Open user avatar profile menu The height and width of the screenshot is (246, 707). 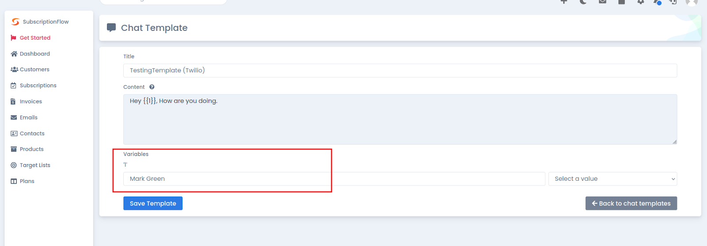pos(692,2)
